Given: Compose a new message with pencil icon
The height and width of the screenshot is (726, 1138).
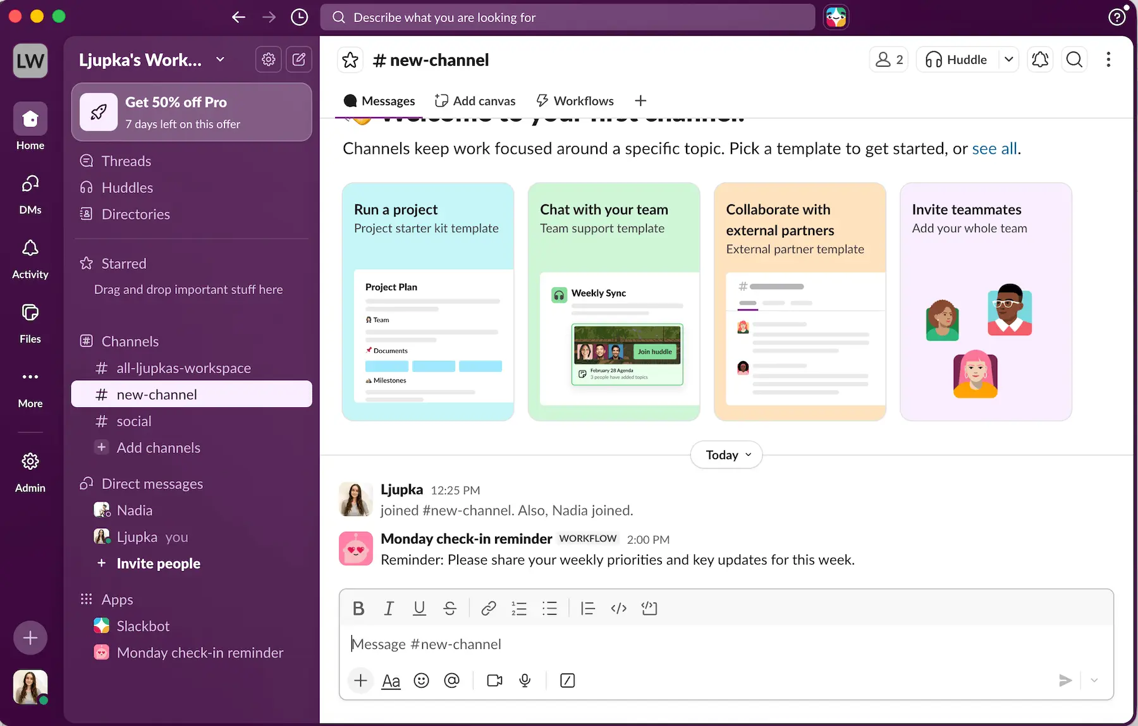Looking at the screenshot, I should [299, 59].
